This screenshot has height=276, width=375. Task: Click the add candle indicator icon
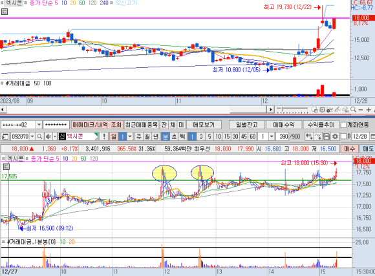coord(309,136)
